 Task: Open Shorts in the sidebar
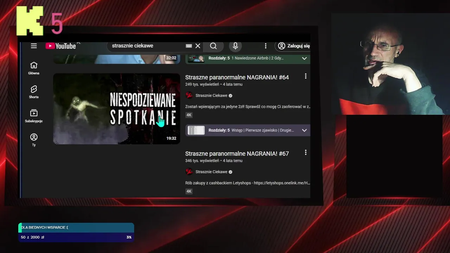[34, 92]
